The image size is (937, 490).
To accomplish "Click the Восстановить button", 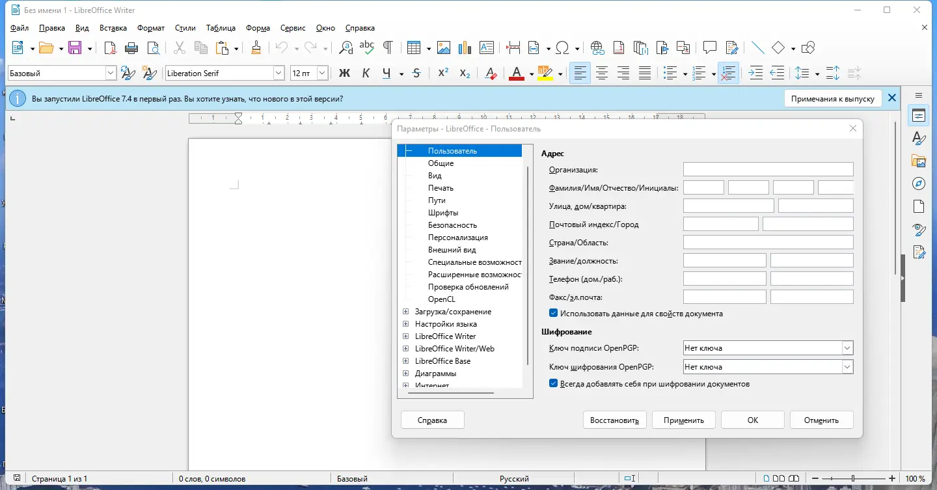I will tap(614, 420).
